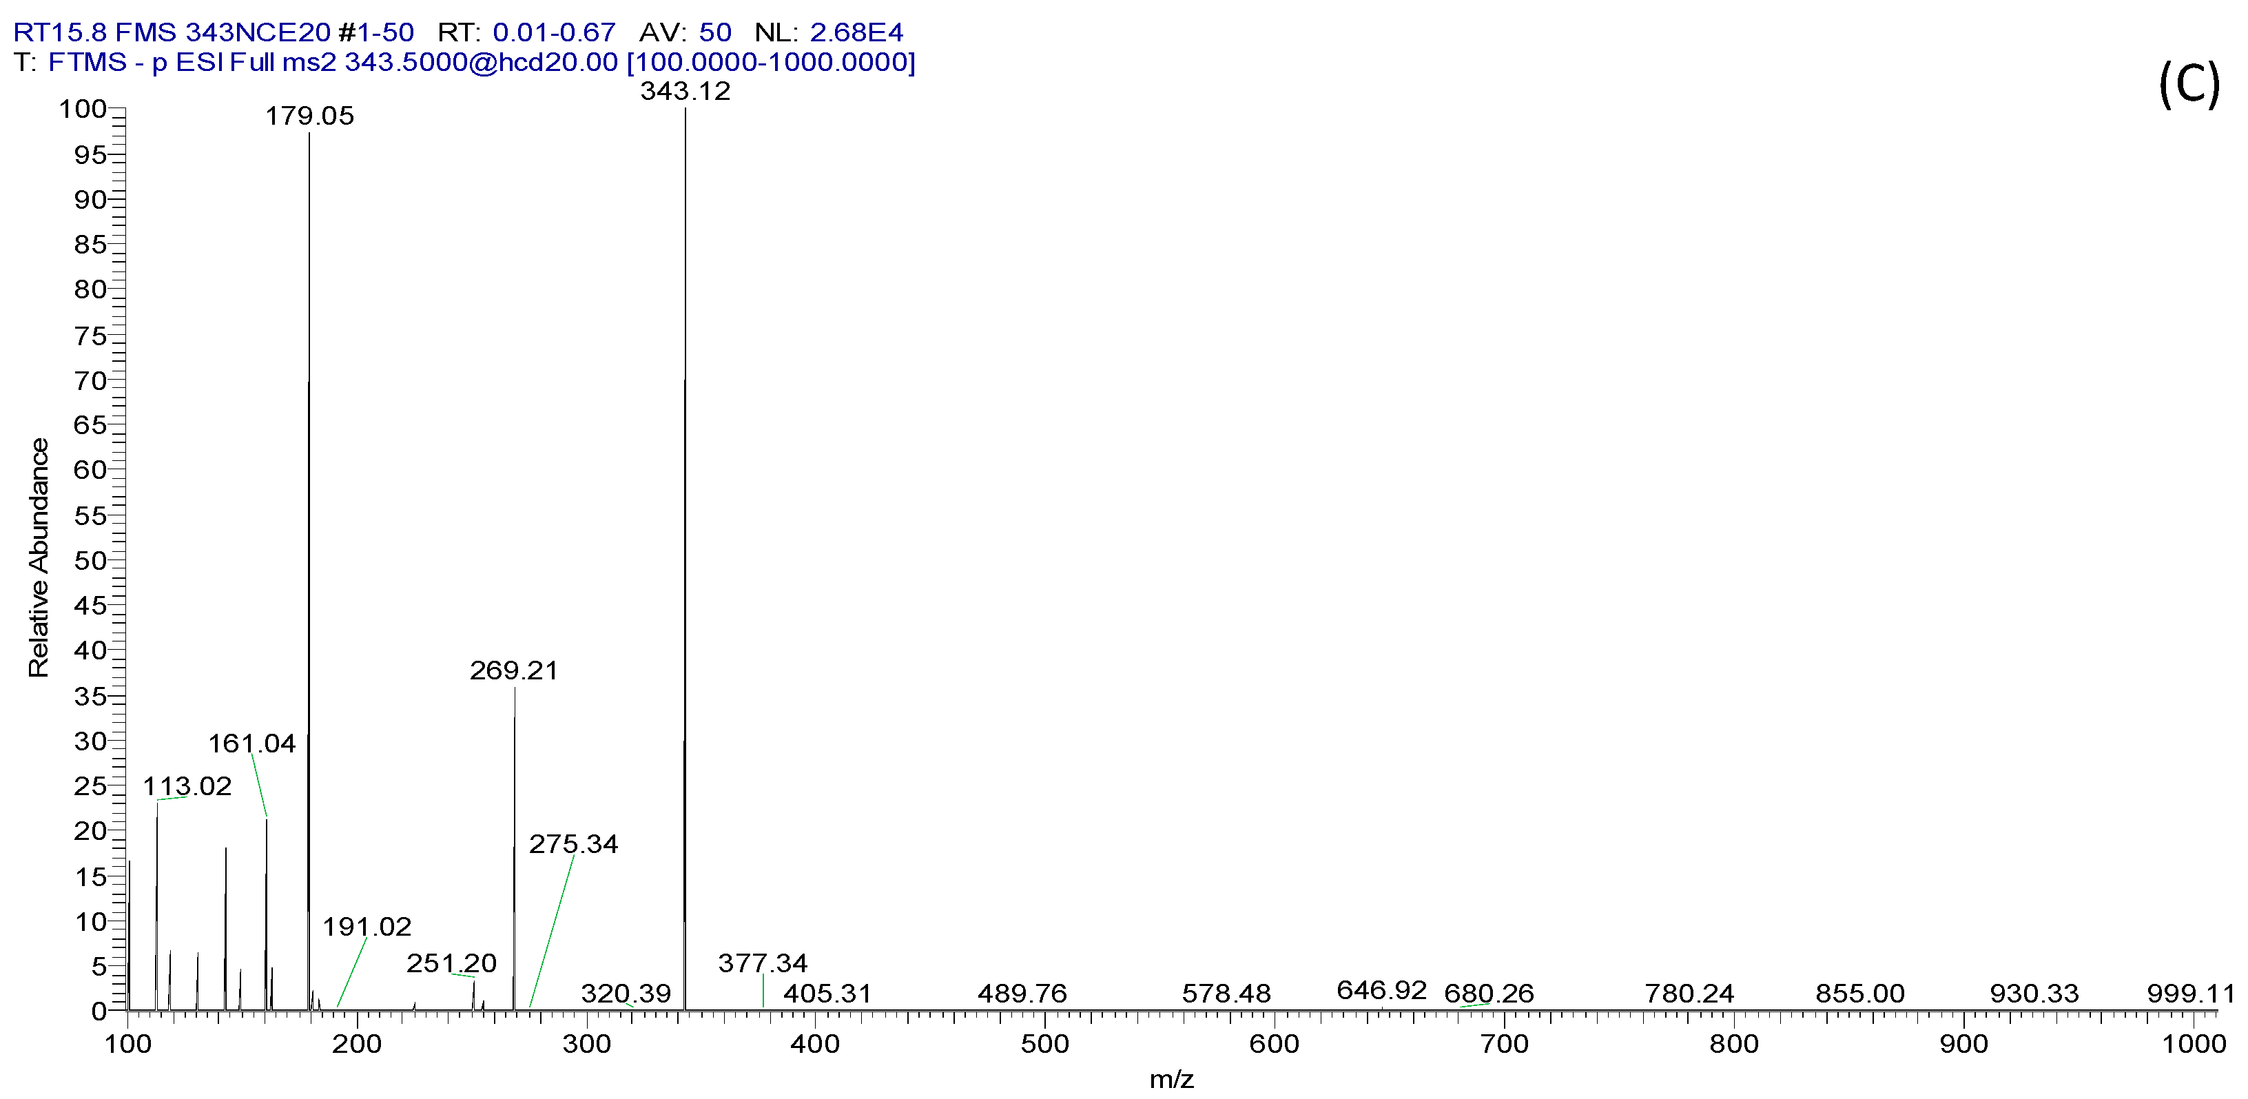Click the 377.34 peak label

[x=763, y=963]
